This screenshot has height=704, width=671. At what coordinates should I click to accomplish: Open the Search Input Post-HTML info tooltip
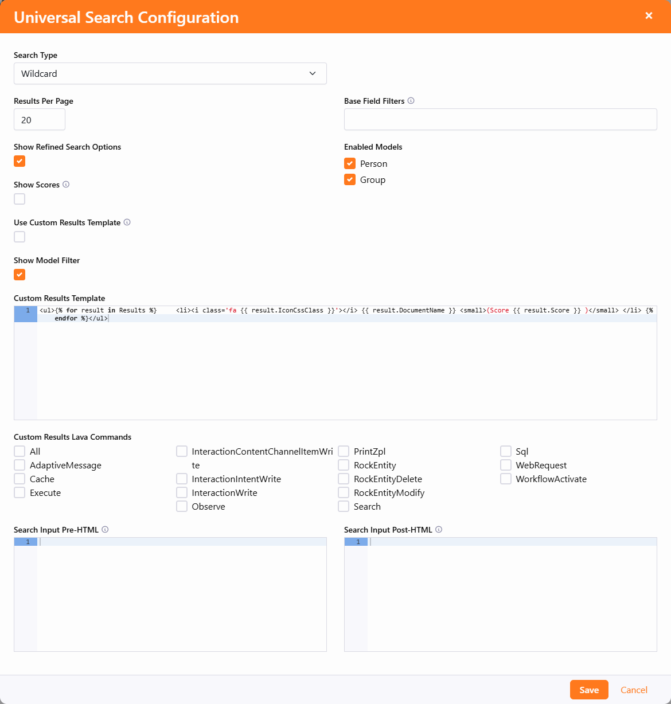439,529
